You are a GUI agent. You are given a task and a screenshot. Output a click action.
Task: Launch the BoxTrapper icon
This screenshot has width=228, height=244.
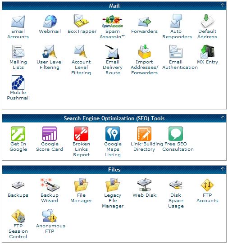[81, 21]
